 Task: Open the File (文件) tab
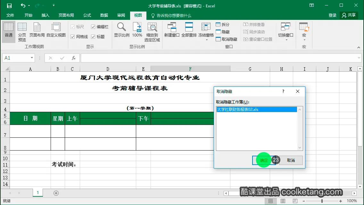click(10, 15)
